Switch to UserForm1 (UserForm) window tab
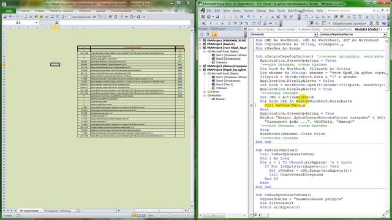 pyautogui.click(x=337, y=29)
